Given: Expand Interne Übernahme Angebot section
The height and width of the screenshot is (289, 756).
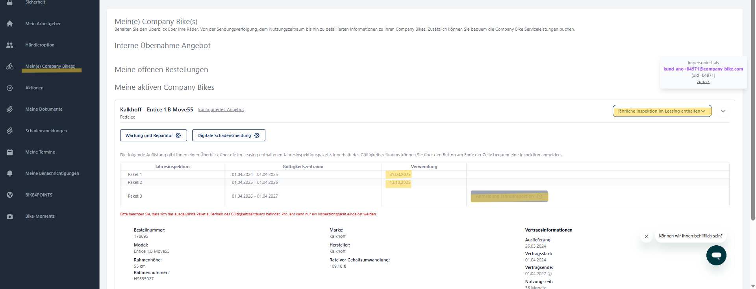Looking at the screenshot, I should pyautogui.click(x=162, y=45).
